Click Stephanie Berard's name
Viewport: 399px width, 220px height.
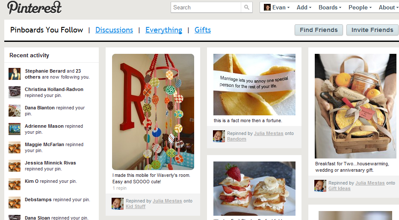pyautogui.click(x=45, y=71)
